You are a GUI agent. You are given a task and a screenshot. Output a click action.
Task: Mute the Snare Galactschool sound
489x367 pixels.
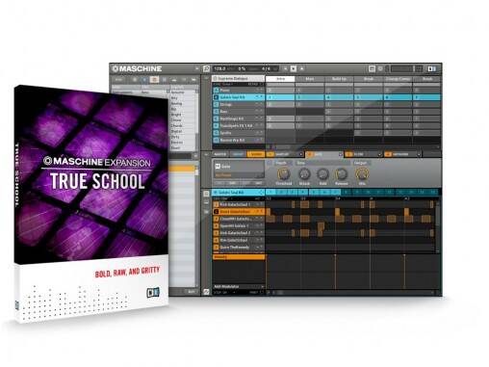257,212
